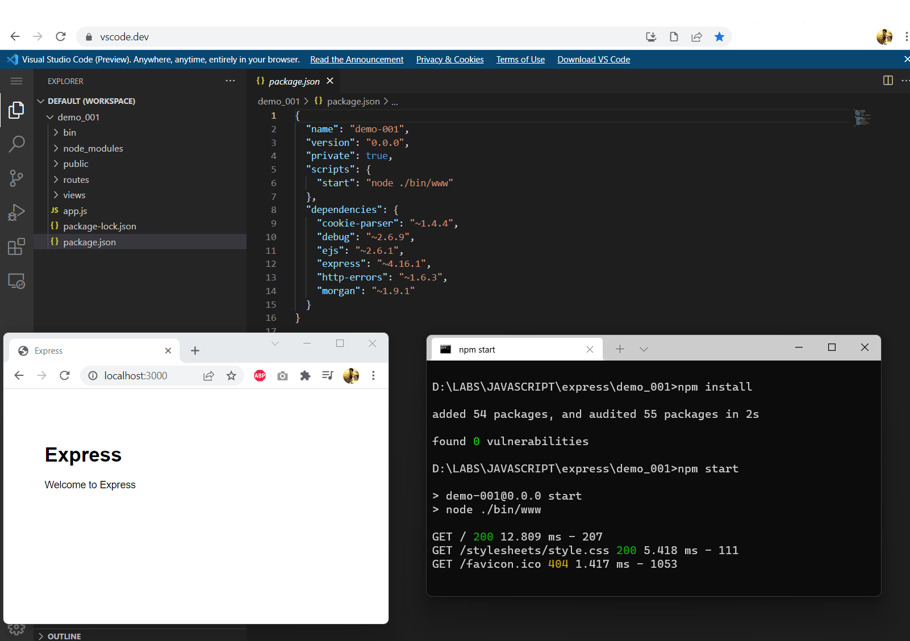Screen dimensions: 910x641
Task: Click demo_001 in the editor breadcrumb
Action: click(278, 101)
